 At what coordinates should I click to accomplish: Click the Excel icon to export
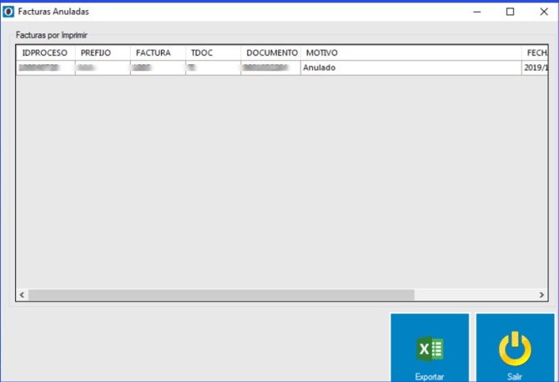[x=430, y=349]
